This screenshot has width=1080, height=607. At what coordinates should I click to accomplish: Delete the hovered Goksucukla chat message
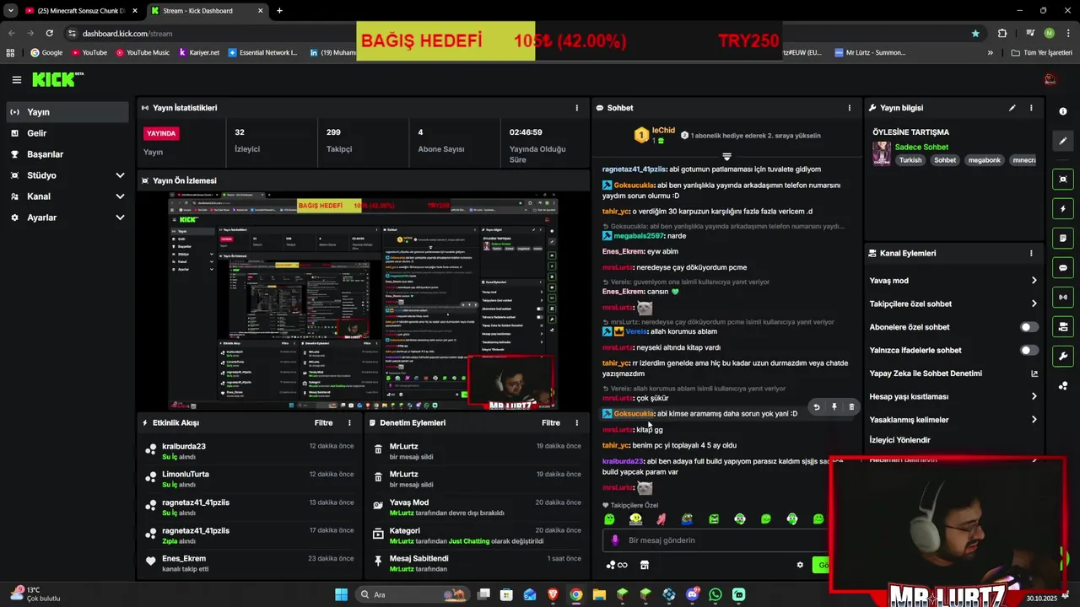[x=851, y=407]
